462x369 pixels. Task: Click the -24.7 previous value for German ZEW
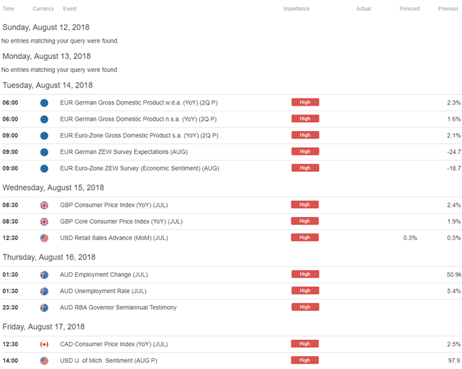(454, 152)
